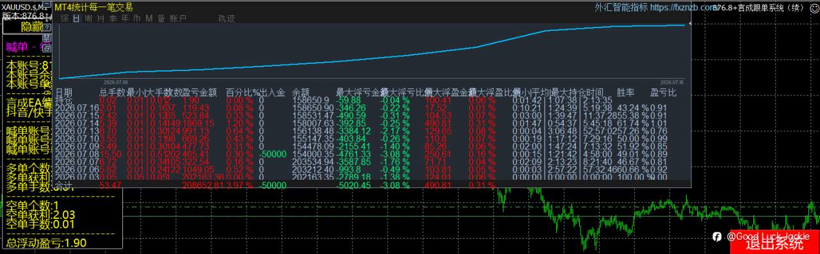The width and height of the screenshot is (820, 254).
Task: Switch to the 月 monthly statistics tab
Action: tap(101, 19)
